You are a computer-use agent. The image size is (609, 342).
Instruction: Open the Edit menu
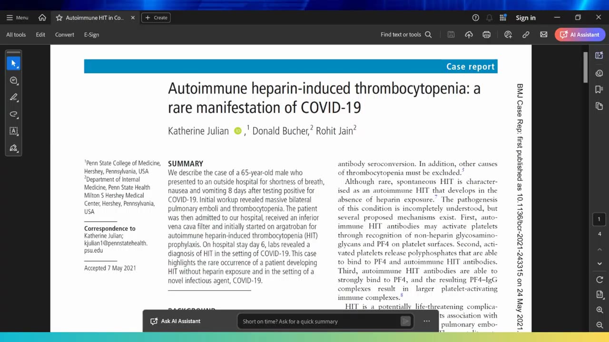click(x=40, y=35)
